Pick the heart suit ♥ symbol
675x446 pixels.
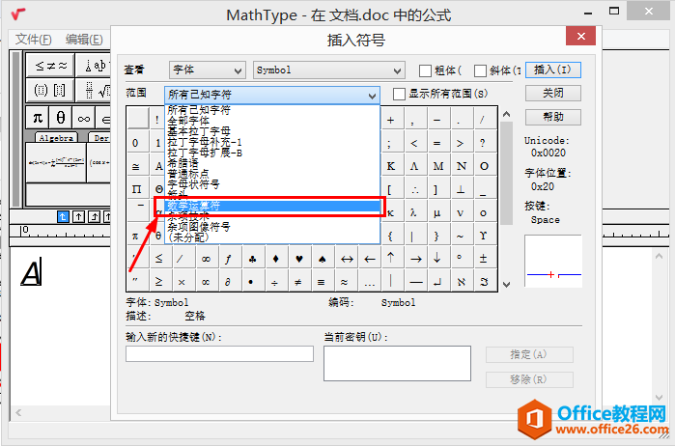(x=299, y=259)
